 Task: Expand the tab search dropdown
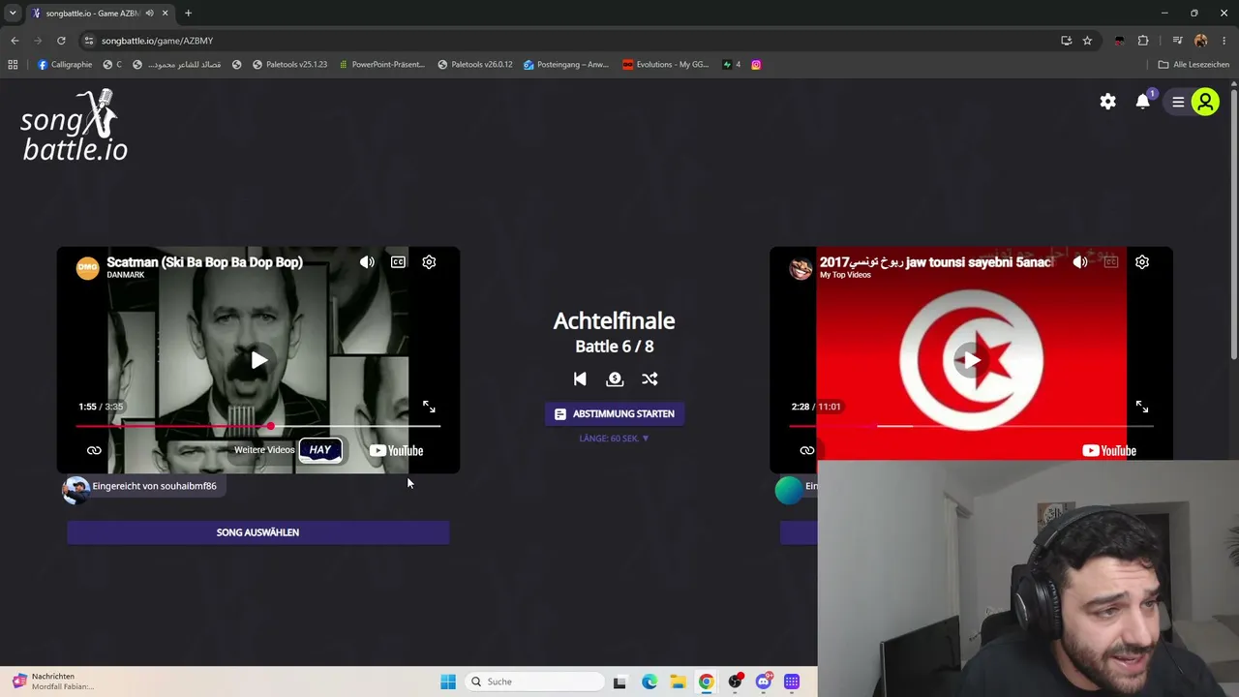[x=13, y=14]
